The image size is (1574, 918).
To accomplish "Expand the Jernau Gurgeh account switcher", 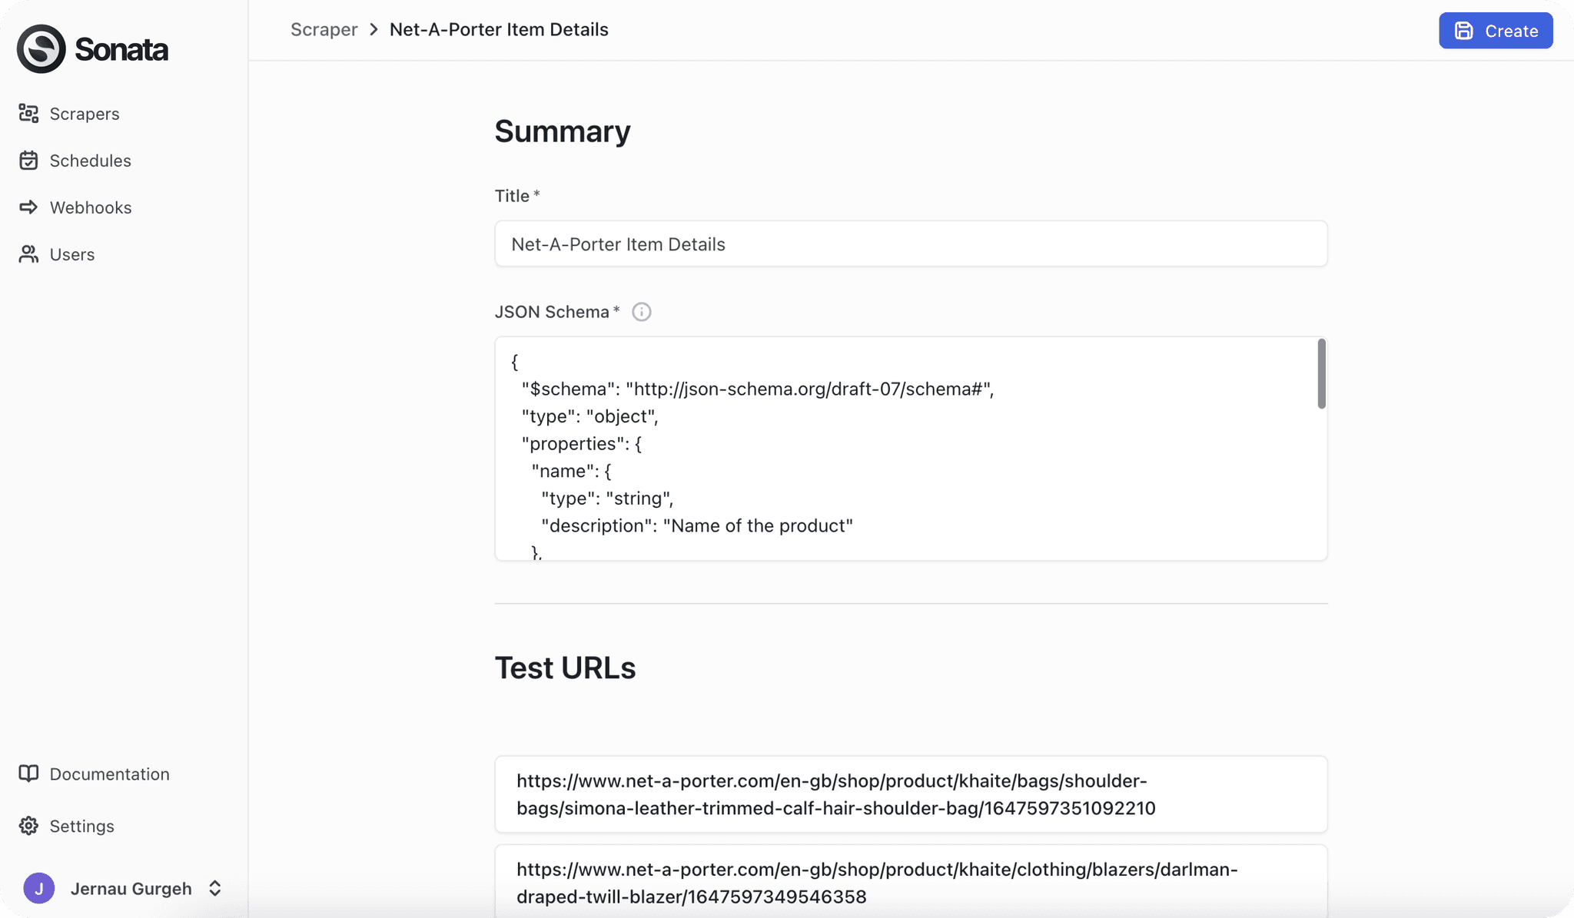I will [215, 889].
